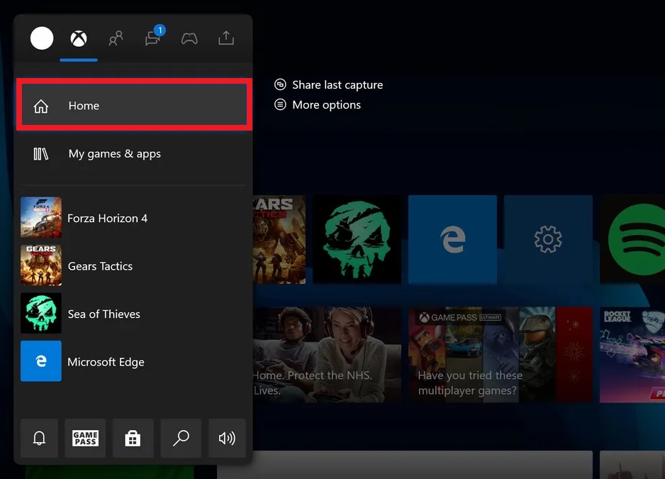
Task: Click More options
Action: [327, 105]
